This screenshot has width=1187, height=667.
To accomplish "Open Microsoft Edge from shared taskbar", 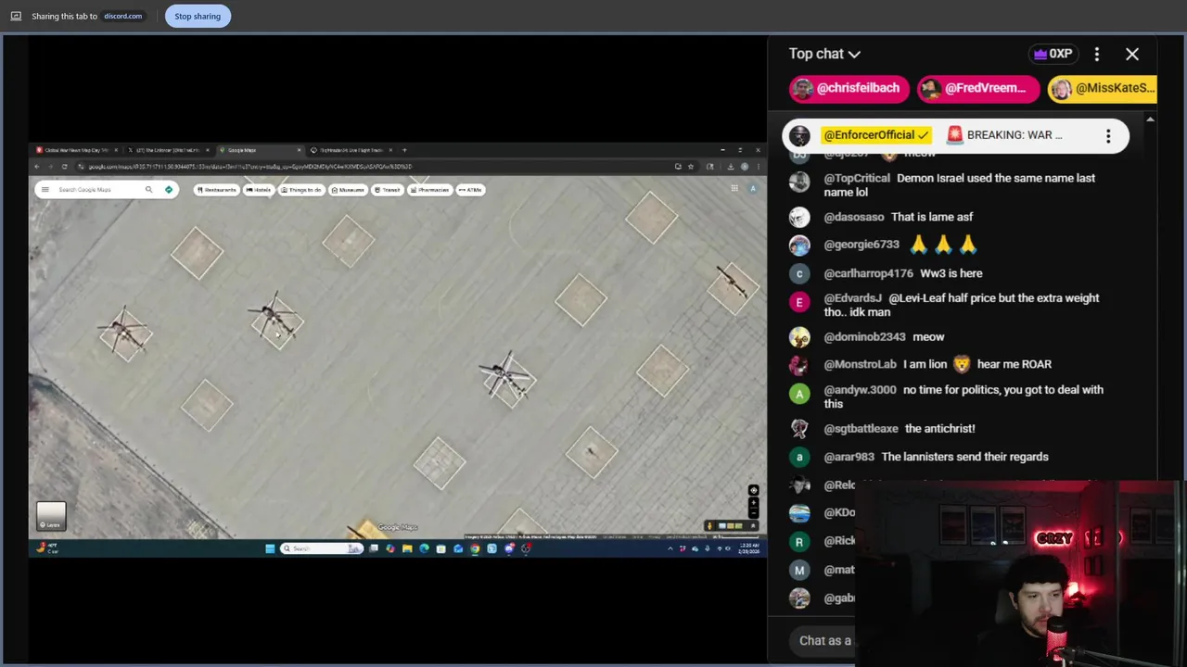I will tap(424, 548).
